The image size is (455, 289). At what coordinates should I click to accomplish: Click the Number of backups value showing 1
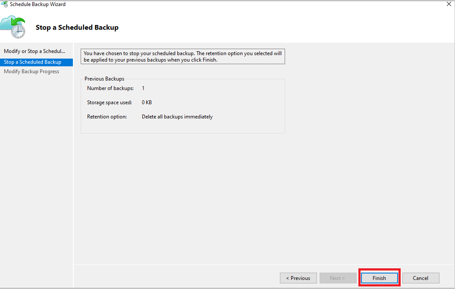(x=143, y=88)
